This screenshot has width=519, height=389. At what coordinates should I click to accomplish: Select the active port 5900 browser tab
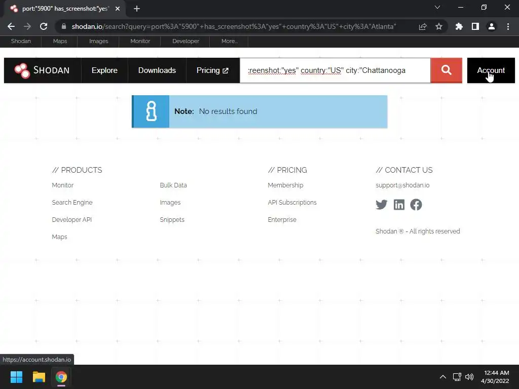[x=64, y=9]
